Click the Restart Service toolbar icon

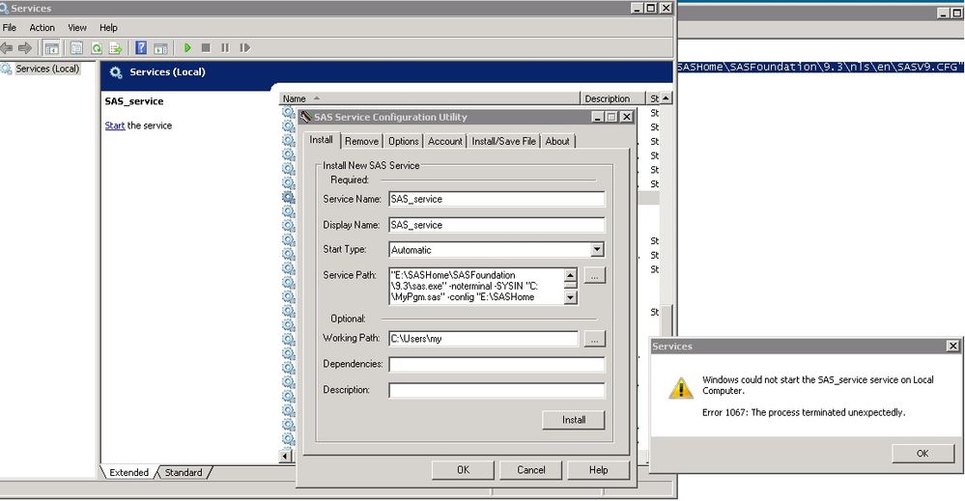tap(245, 47)
